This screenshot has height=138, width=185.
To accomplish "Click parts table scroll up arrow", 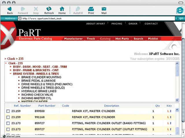I will [177, 110].
